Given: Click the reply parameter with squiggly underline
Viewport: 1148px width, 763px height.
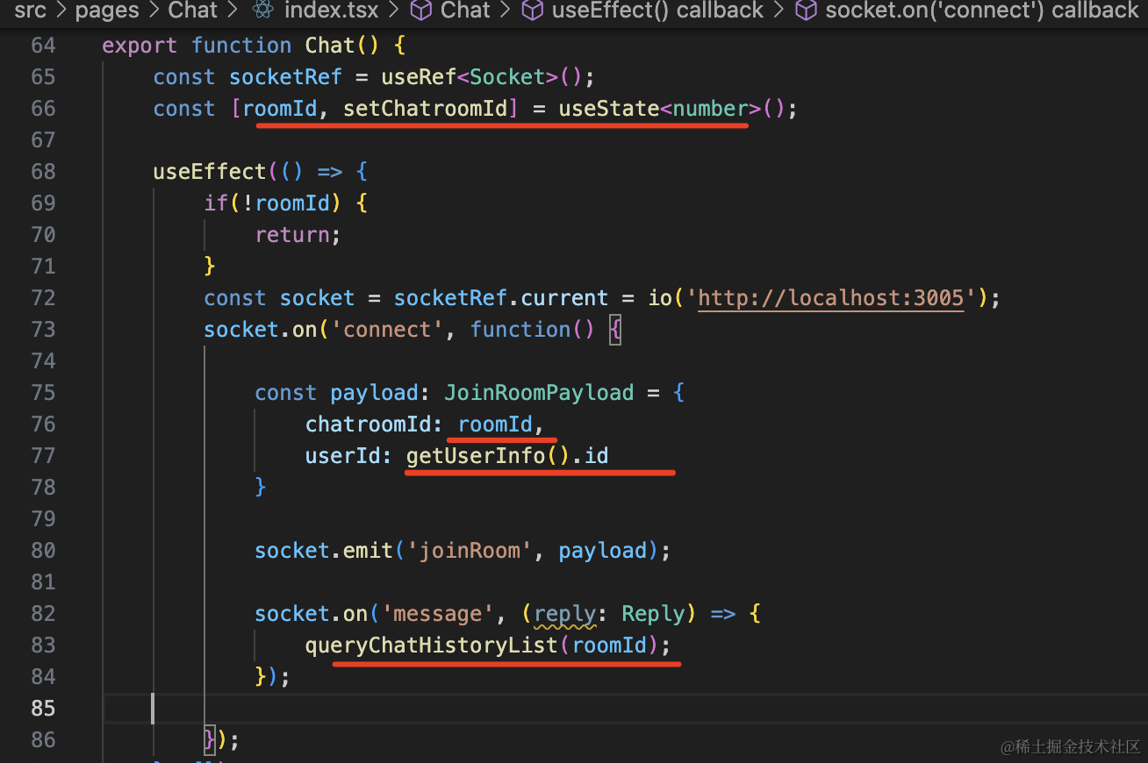Looking at the screenshot, I should pos(564,614).
